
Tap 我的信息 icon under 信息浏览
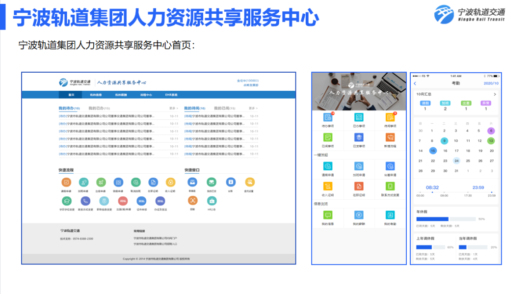(x=327, y=215)
